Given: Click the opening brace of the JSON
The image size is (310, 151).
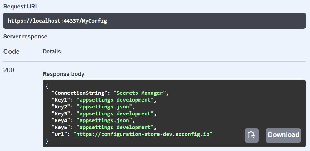Looking at the screenshot, I should tap(47, 86).
